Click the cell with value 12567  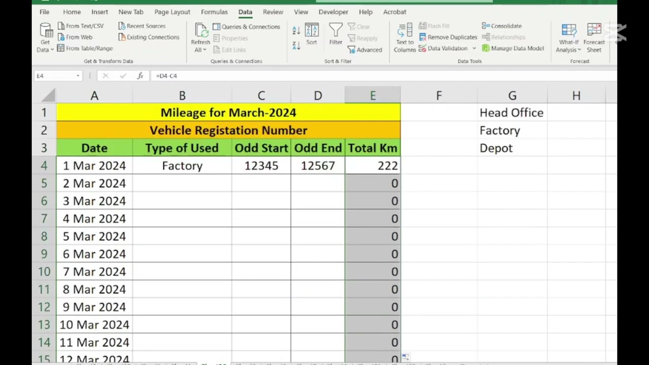point(318,166)
